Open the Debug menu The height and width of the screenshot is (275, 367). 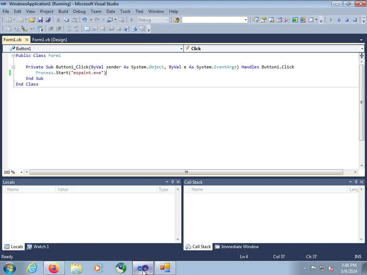click(x=79, y=11)
